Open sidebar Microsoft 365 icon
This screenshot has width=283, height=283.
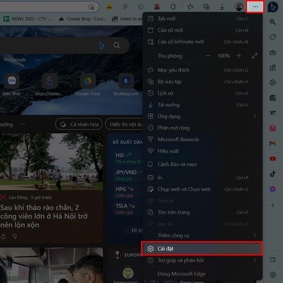point(272,82)
